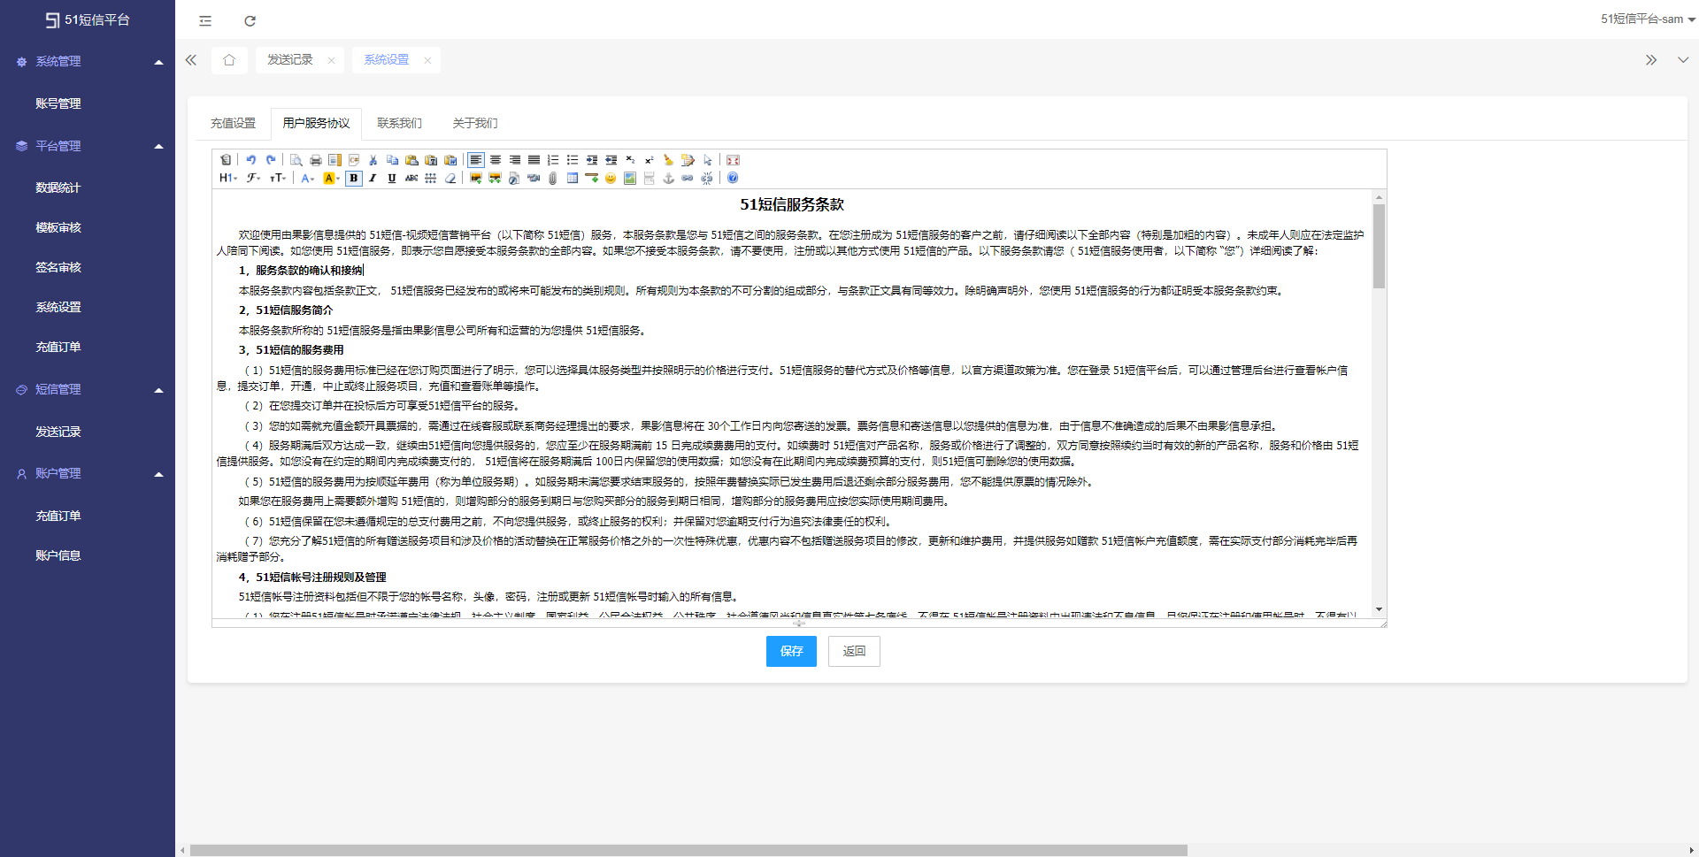Image resolution: width=1699 pixels, height=857 pixels.
Task: Collapse the 平台管理 sidebar group
Action: [88, 146]
